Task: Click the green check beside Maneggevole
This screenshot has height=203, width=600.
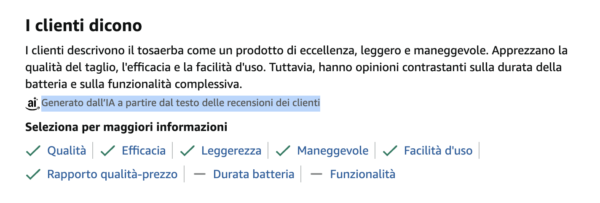Action: click(283, 151)
